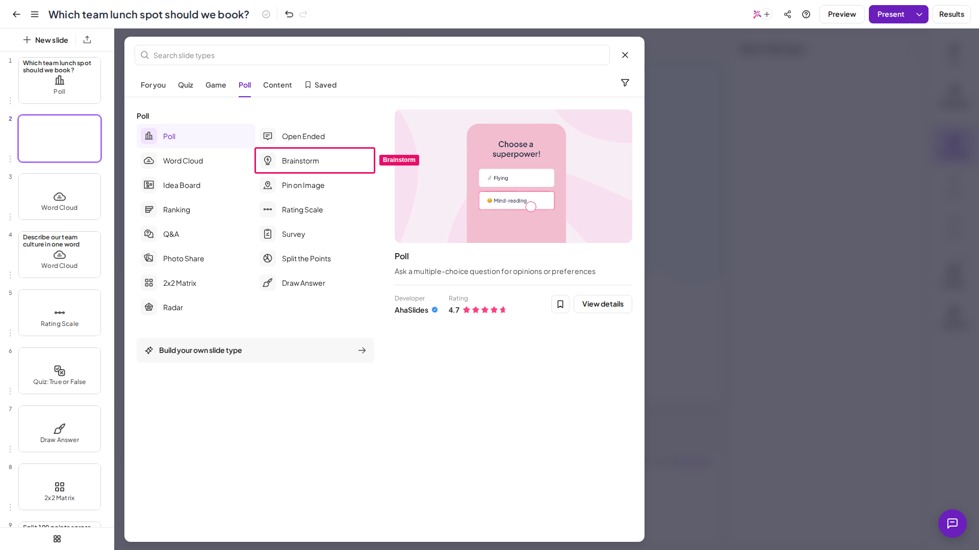Open Build your own slide type
The image size is (979, 550).
point(255,350)
